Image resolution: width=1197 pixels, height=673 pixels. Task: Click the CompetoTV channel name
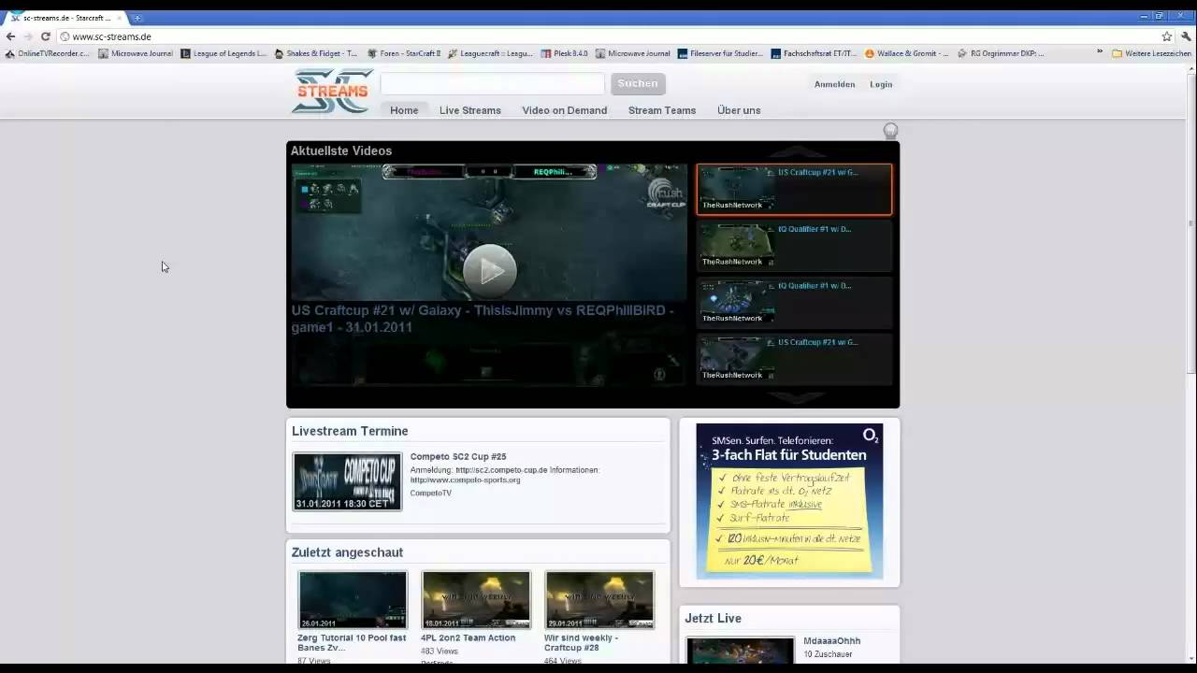(x=430, y=493)
